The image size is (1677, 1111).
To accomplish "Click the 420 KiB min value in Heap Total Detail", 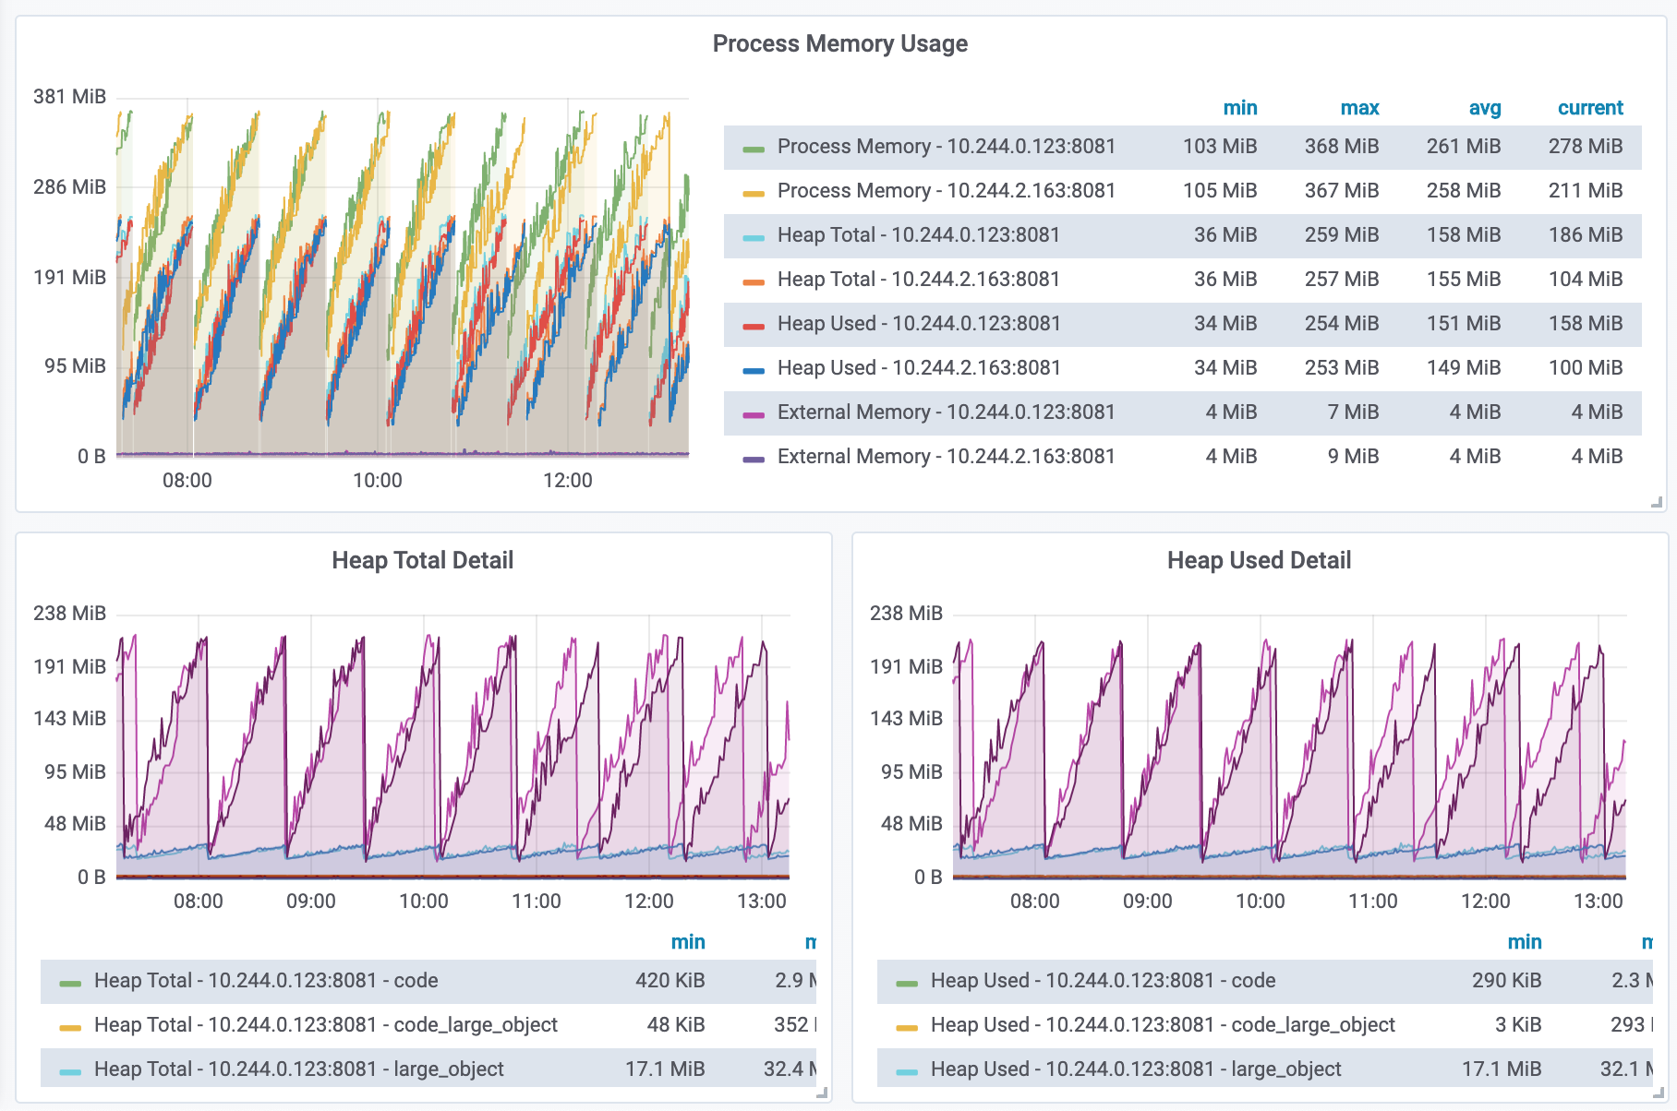I will [x=670, y=981].
